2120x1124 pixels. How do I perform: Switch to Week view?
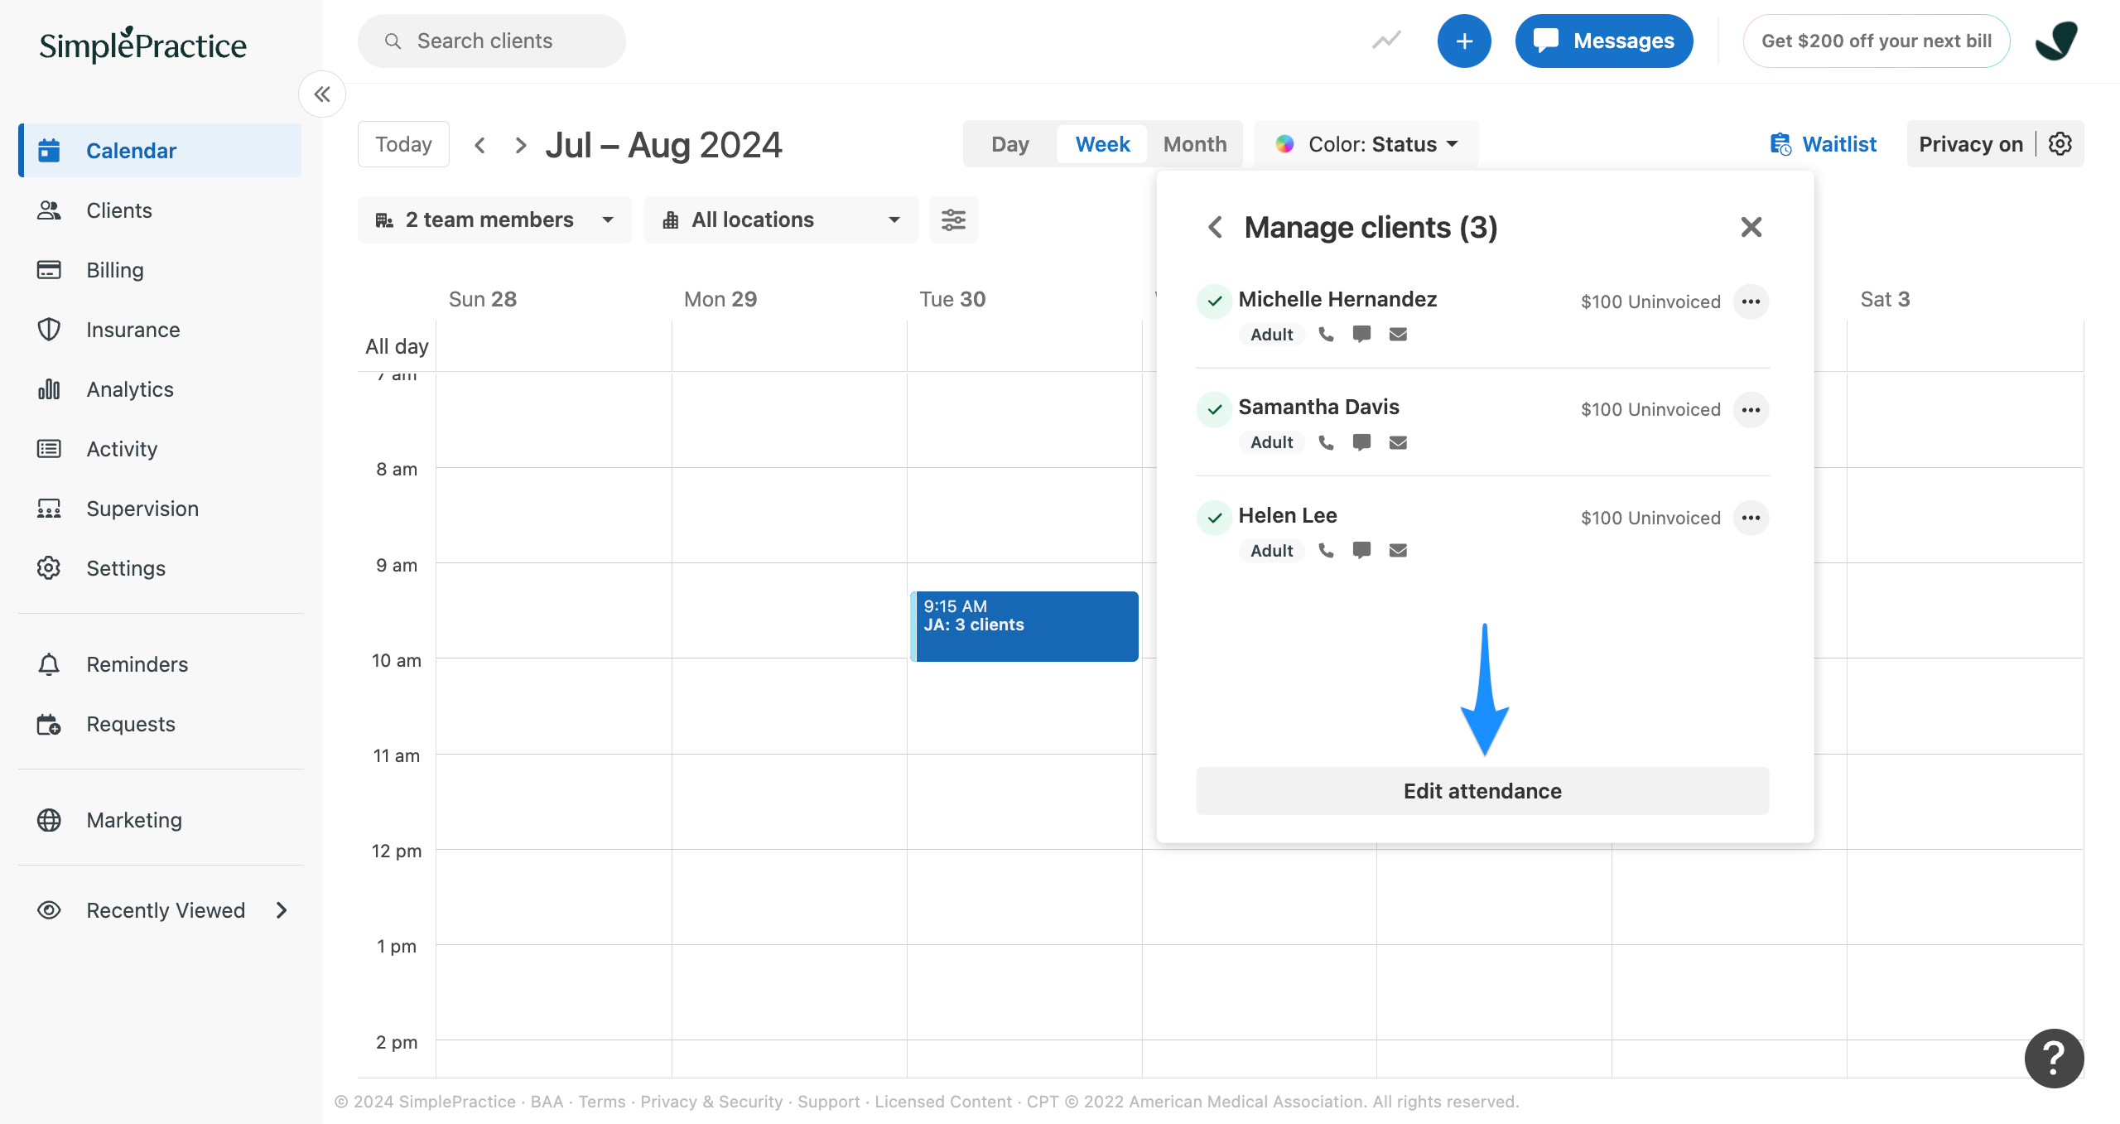coord(1102,144)
